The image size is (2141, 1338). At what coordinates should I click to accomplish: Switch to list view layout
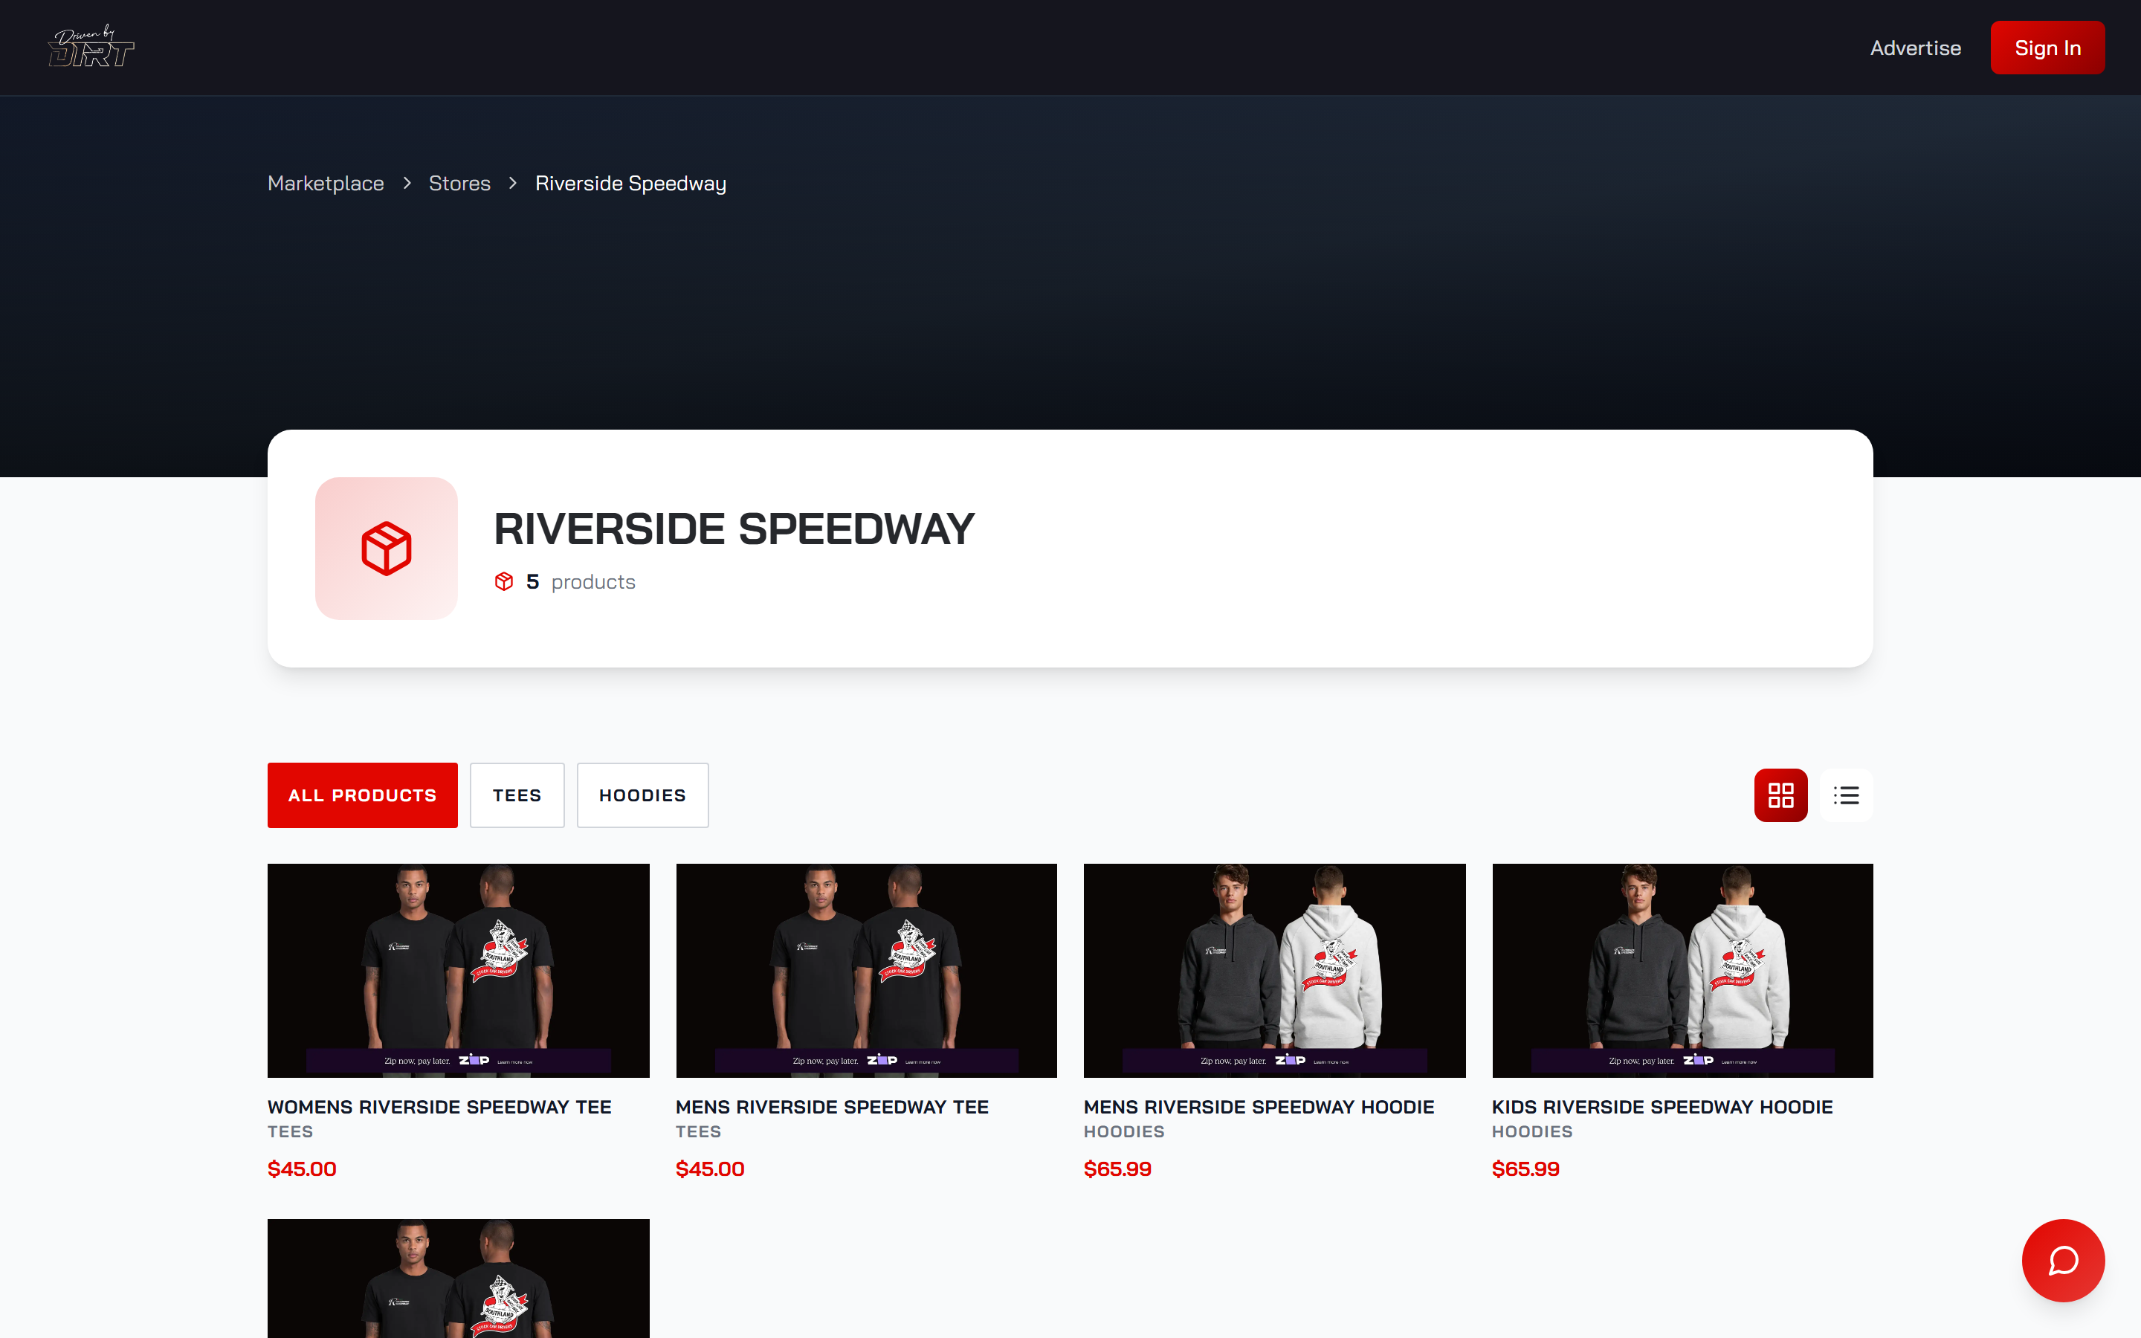(1846, 795)
